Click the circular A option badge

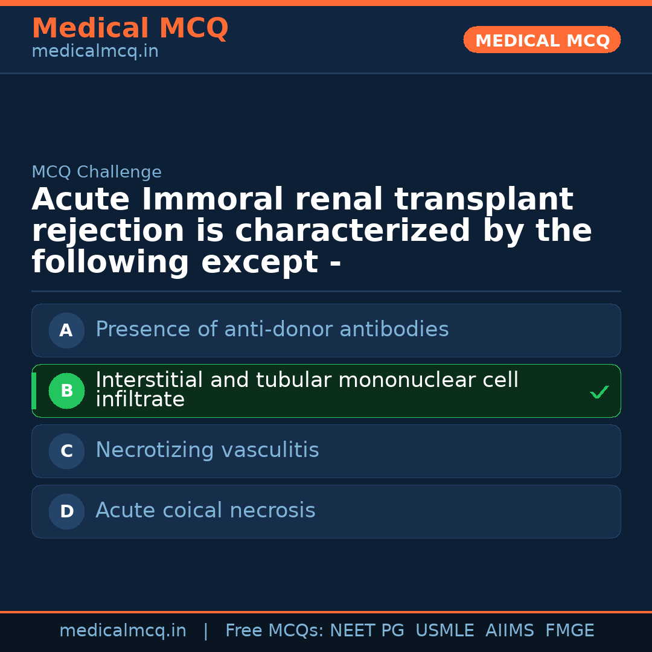tap(66, 330)
